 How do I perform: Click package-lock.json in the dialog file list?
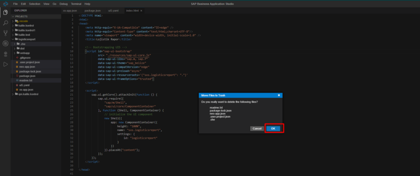220,110
